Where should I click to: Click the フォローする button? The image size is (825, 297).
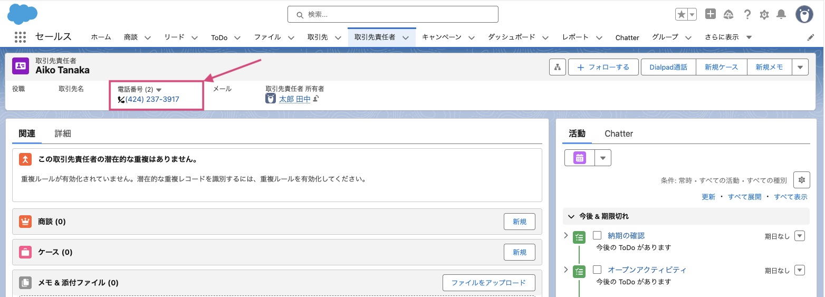pyautogui.click(x=603, y=67)
